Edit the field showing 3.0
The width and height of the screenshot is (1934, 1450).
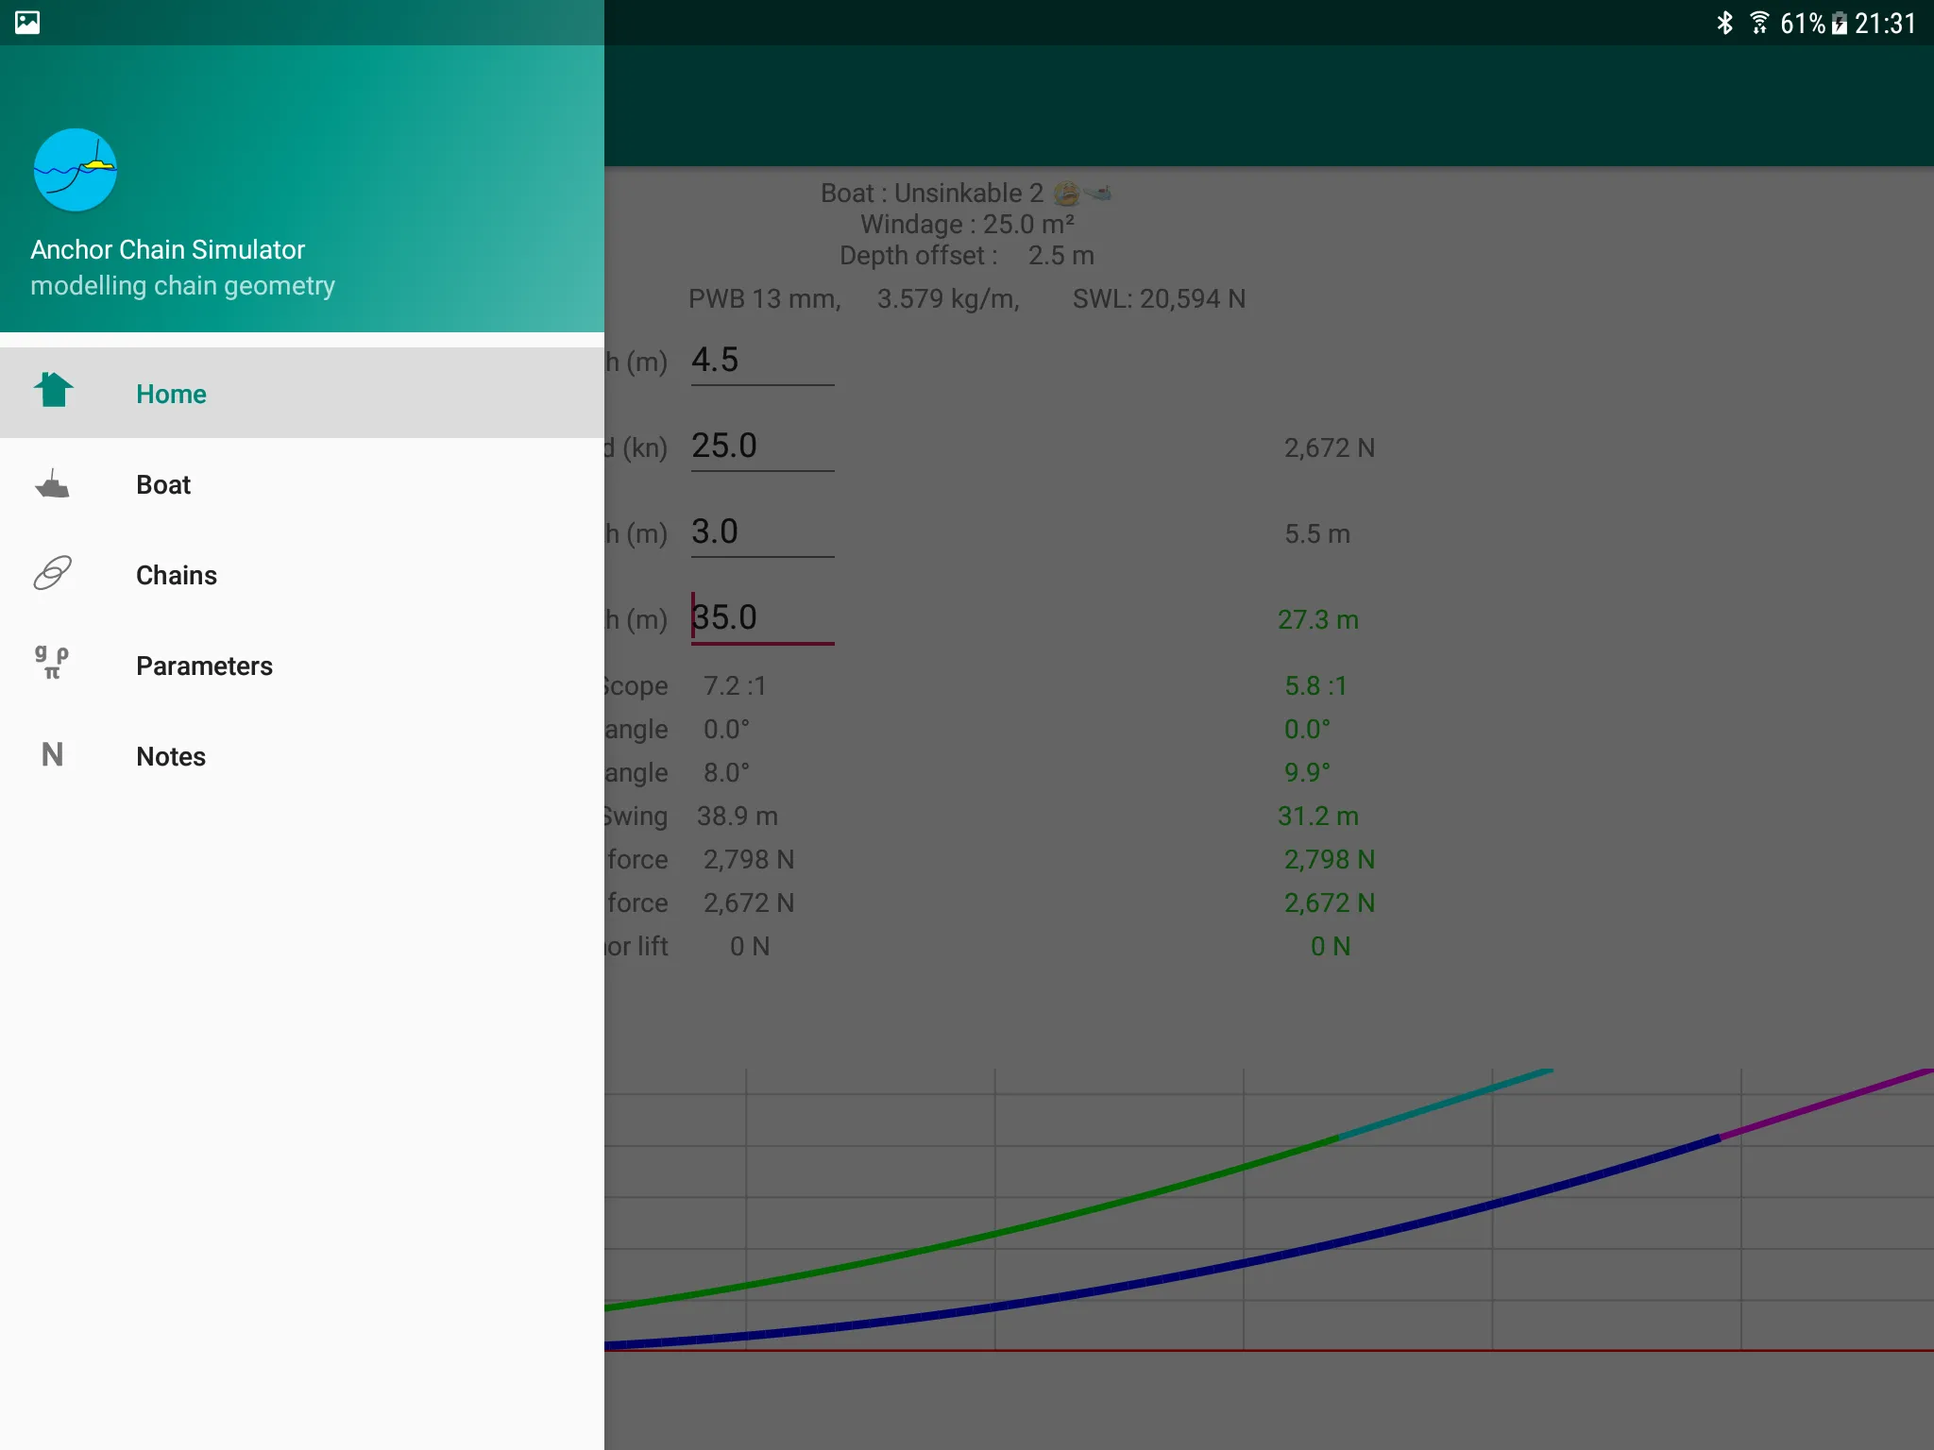[x=762, y=532]
